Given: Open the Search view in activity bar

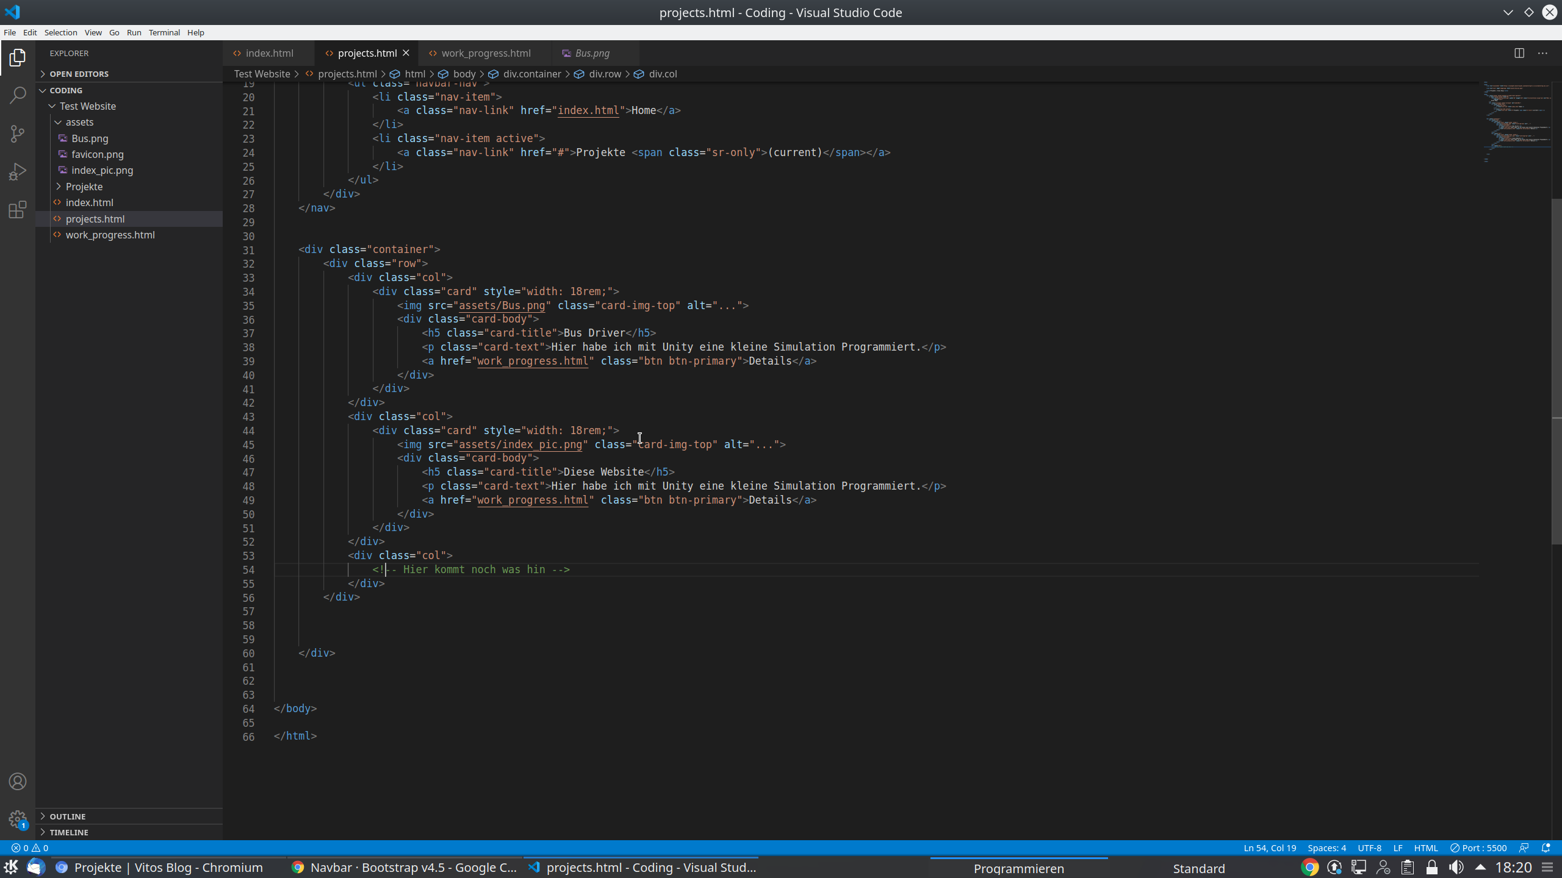Looking at the screenshot, I should pos(18,95).
